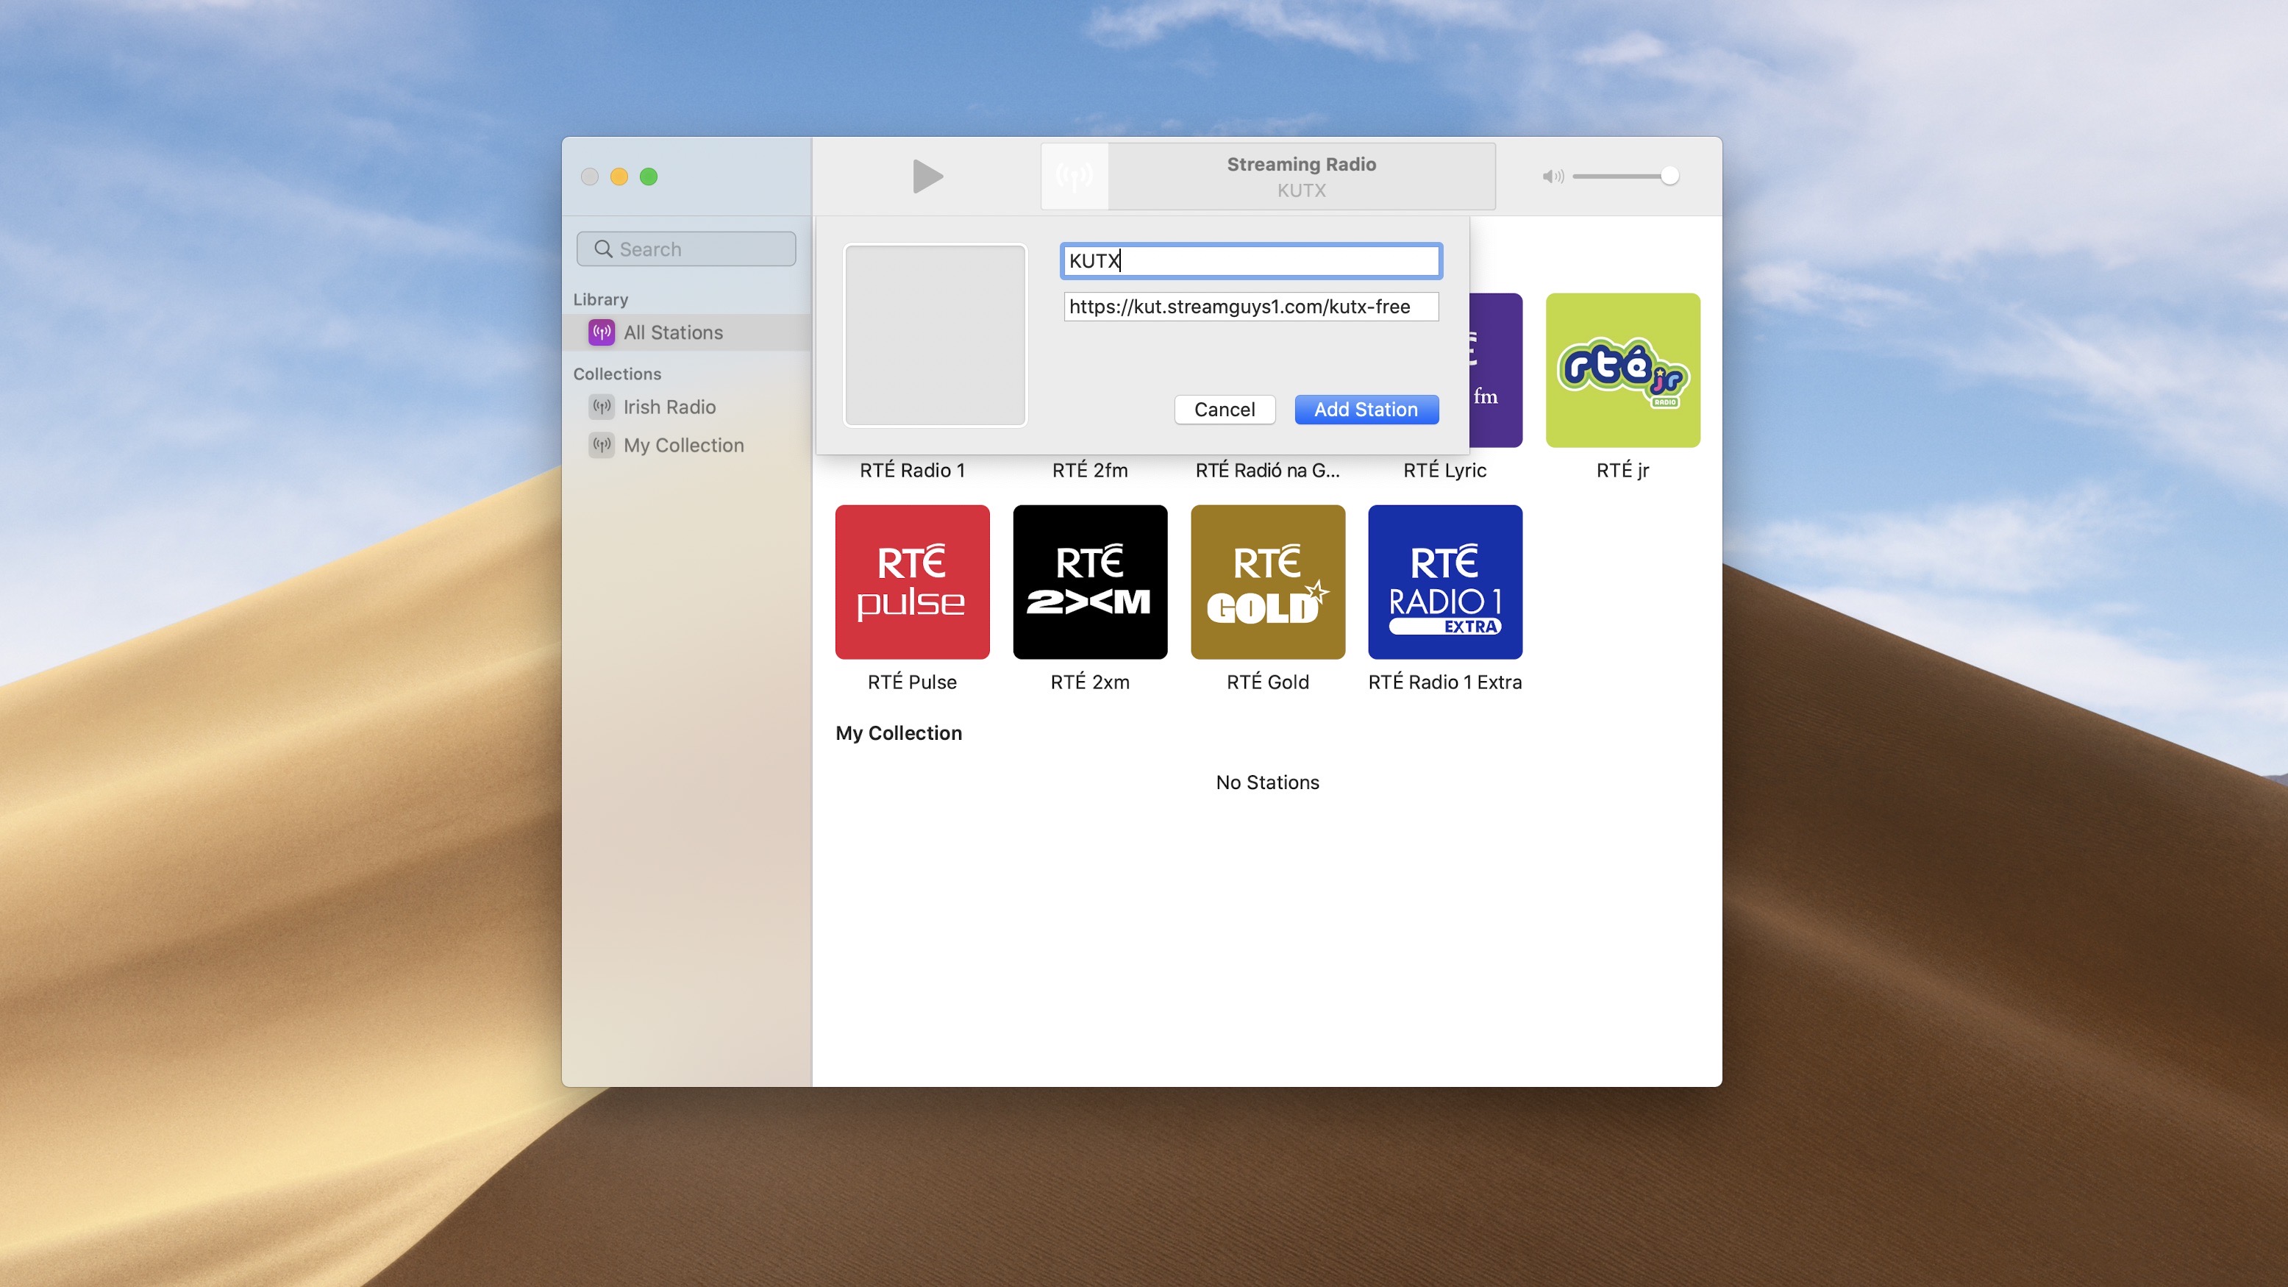Focus the Search field in sidebar
The image size is (2288, 1287).
pyautogui.click(x=685, y=249)
